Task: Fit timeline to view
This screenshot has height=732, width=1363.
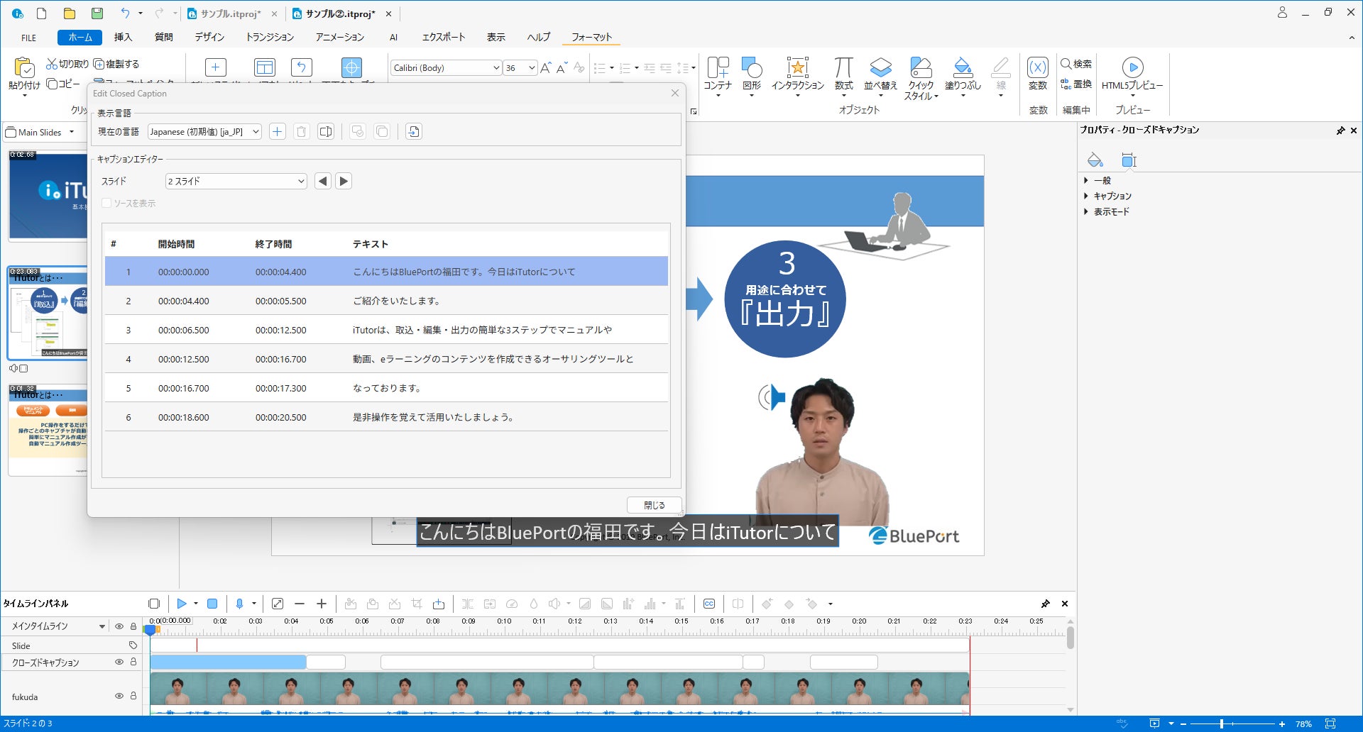Action: tap(278, 604)
